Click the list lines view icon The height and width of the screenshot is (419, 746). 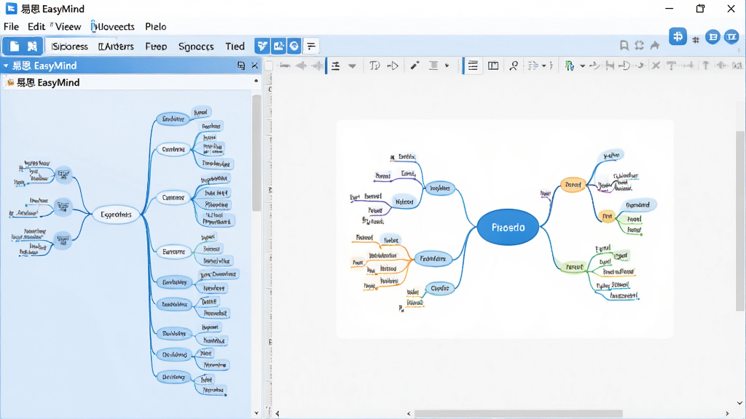coord(472,65)
